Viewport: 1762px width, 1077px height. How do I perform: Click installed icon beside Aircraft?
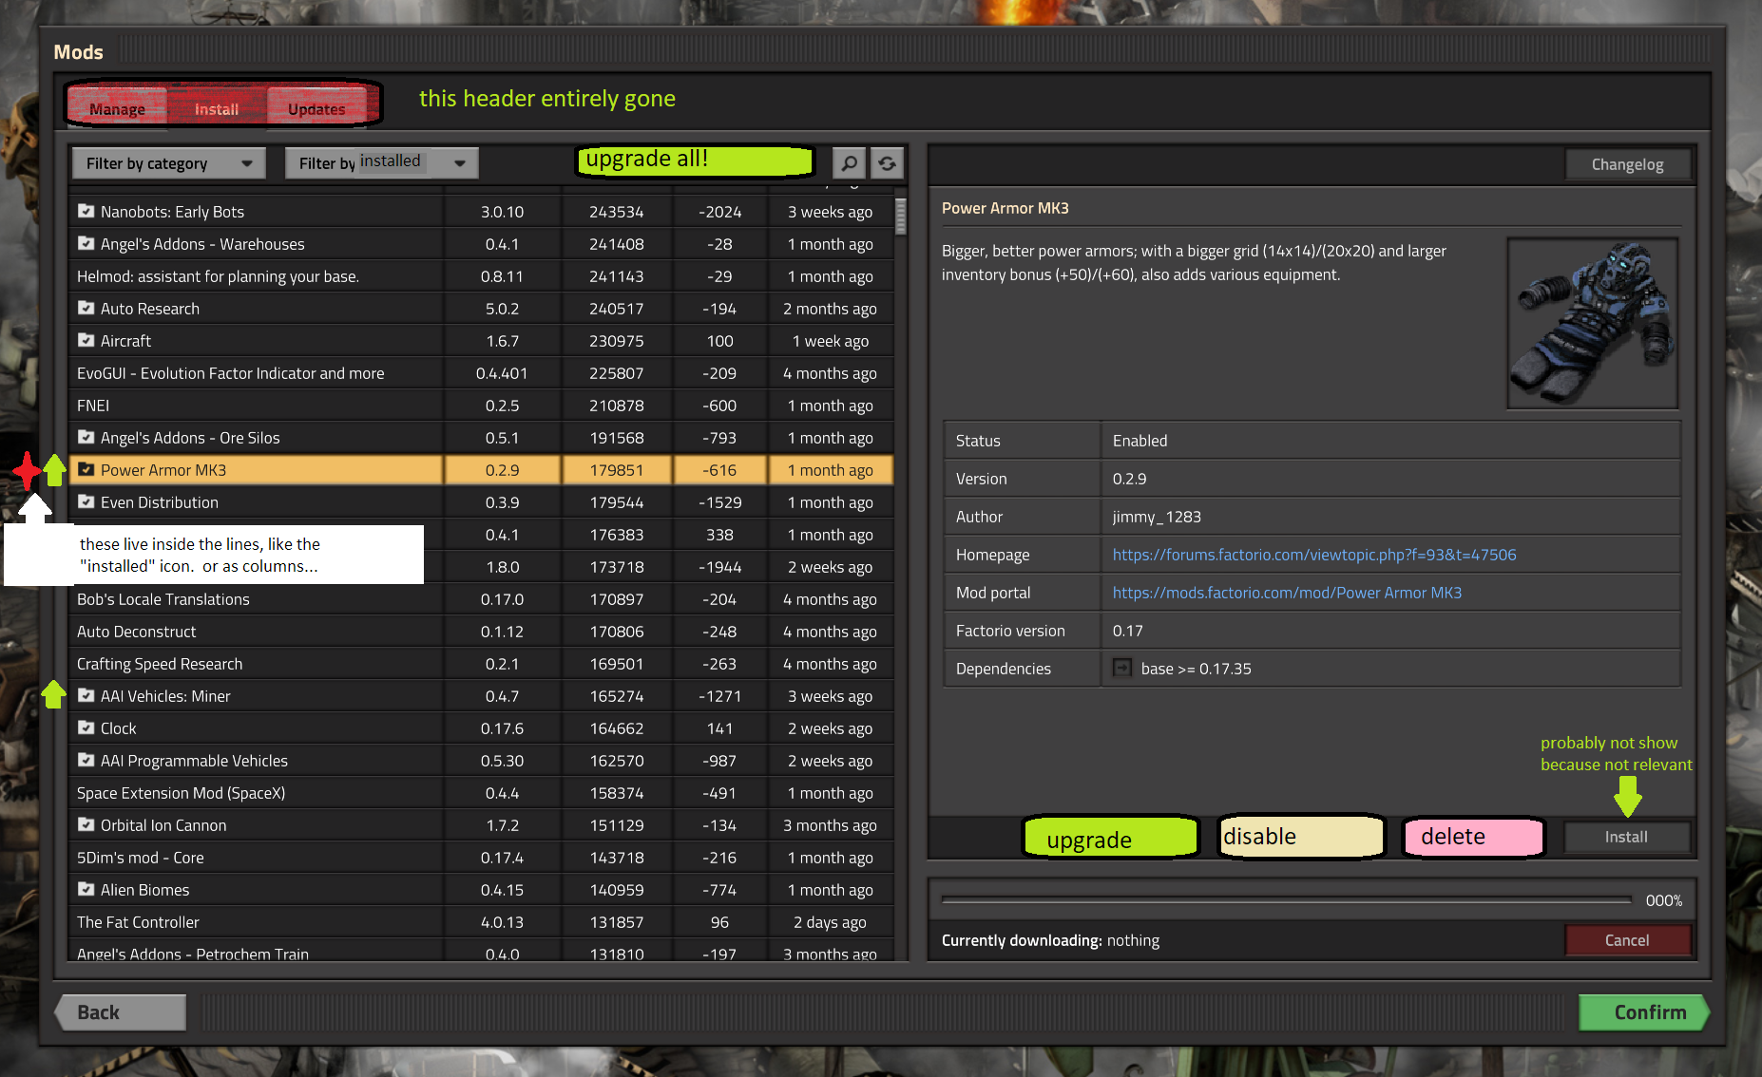pos(86,340)
